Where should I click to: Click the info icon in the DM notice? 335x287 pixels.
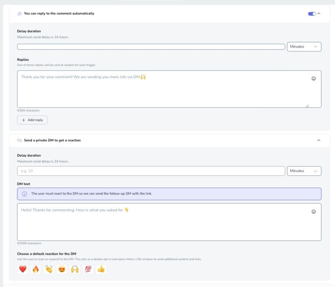click(24, 194)
